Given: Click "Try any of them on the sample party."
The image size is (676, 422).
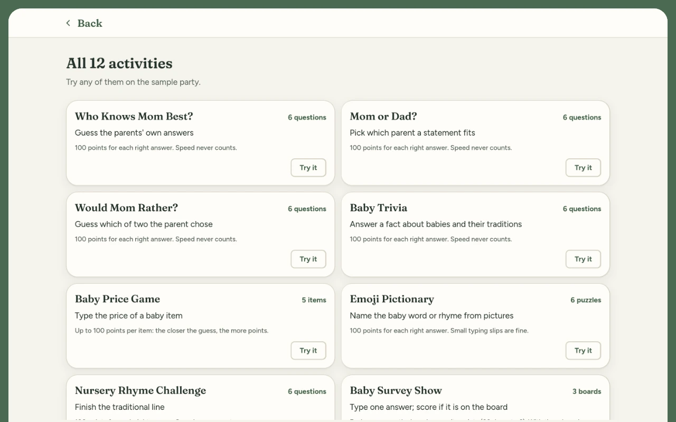Looking at the screenshot, I should 133,82.
